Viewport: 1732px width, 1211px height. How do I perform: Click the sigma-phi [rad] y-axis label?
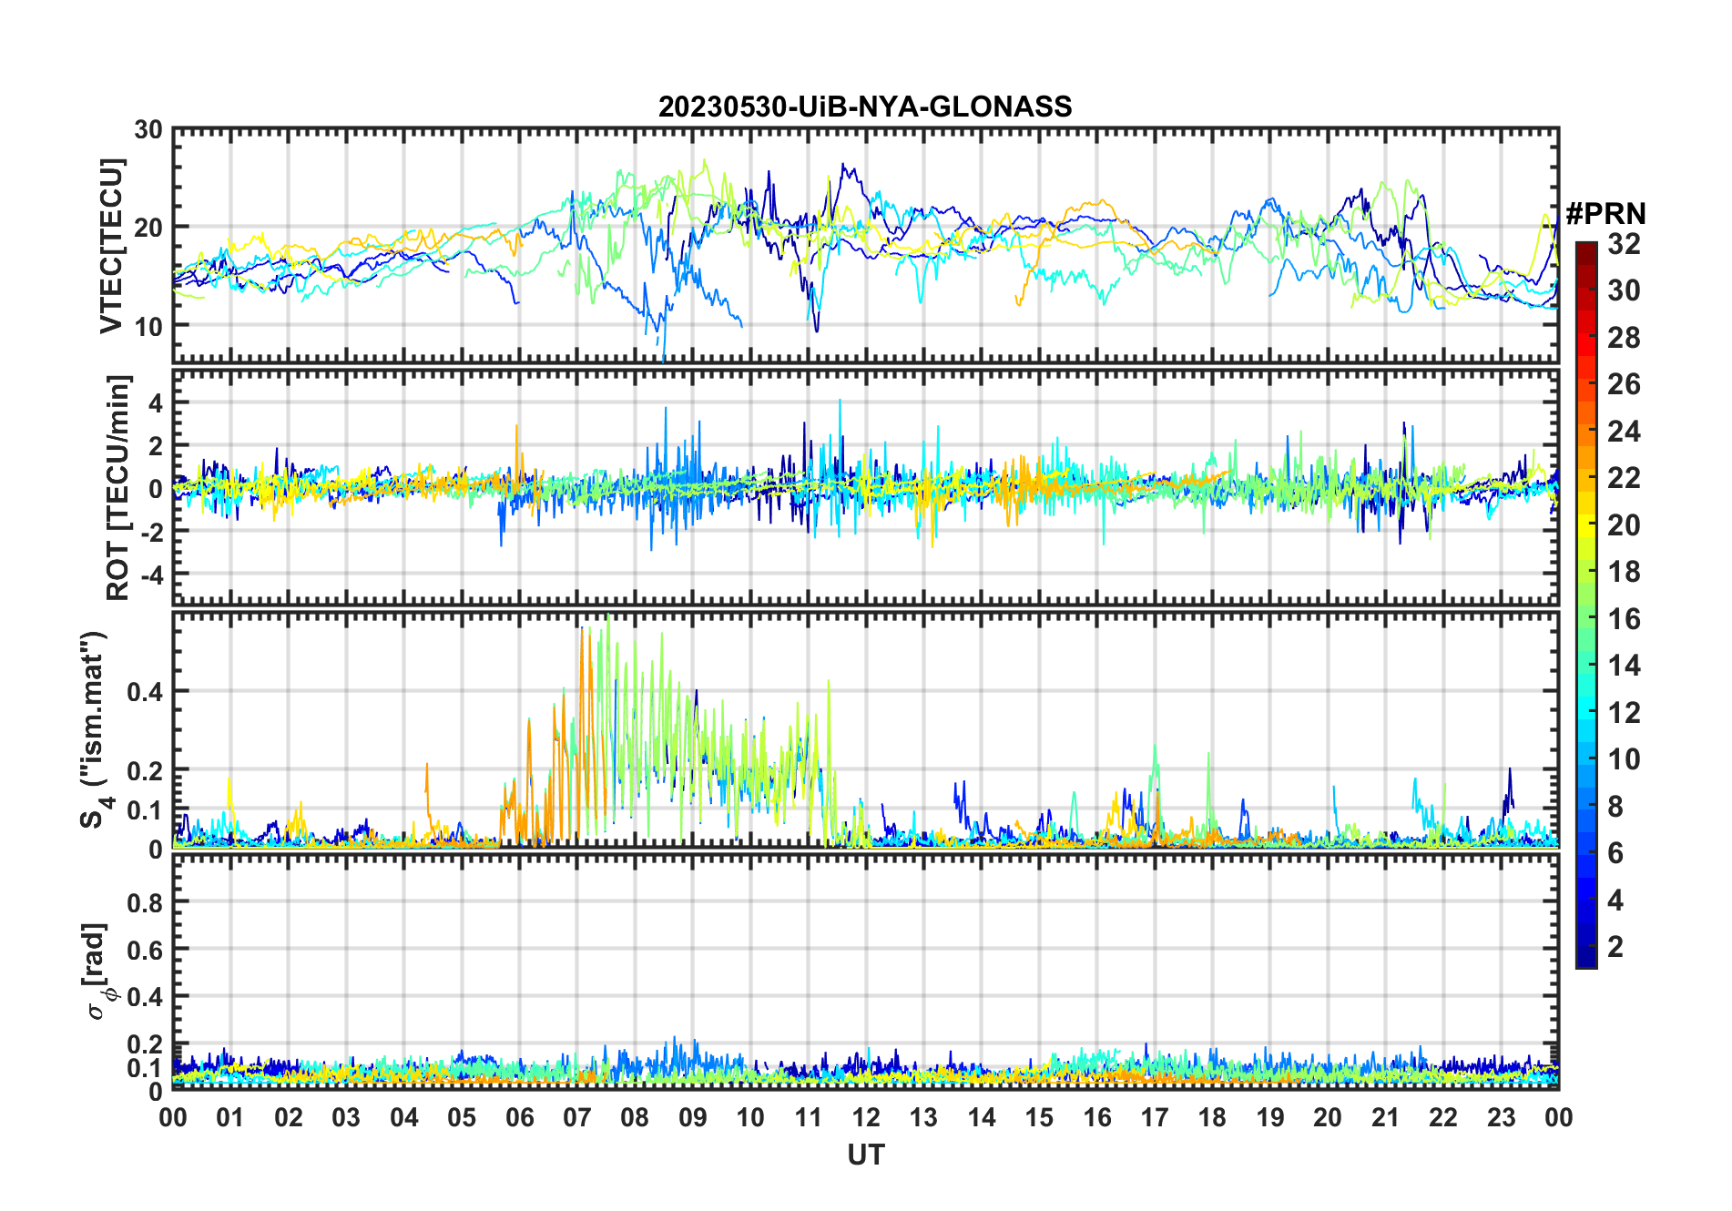[x=98, y=971]
